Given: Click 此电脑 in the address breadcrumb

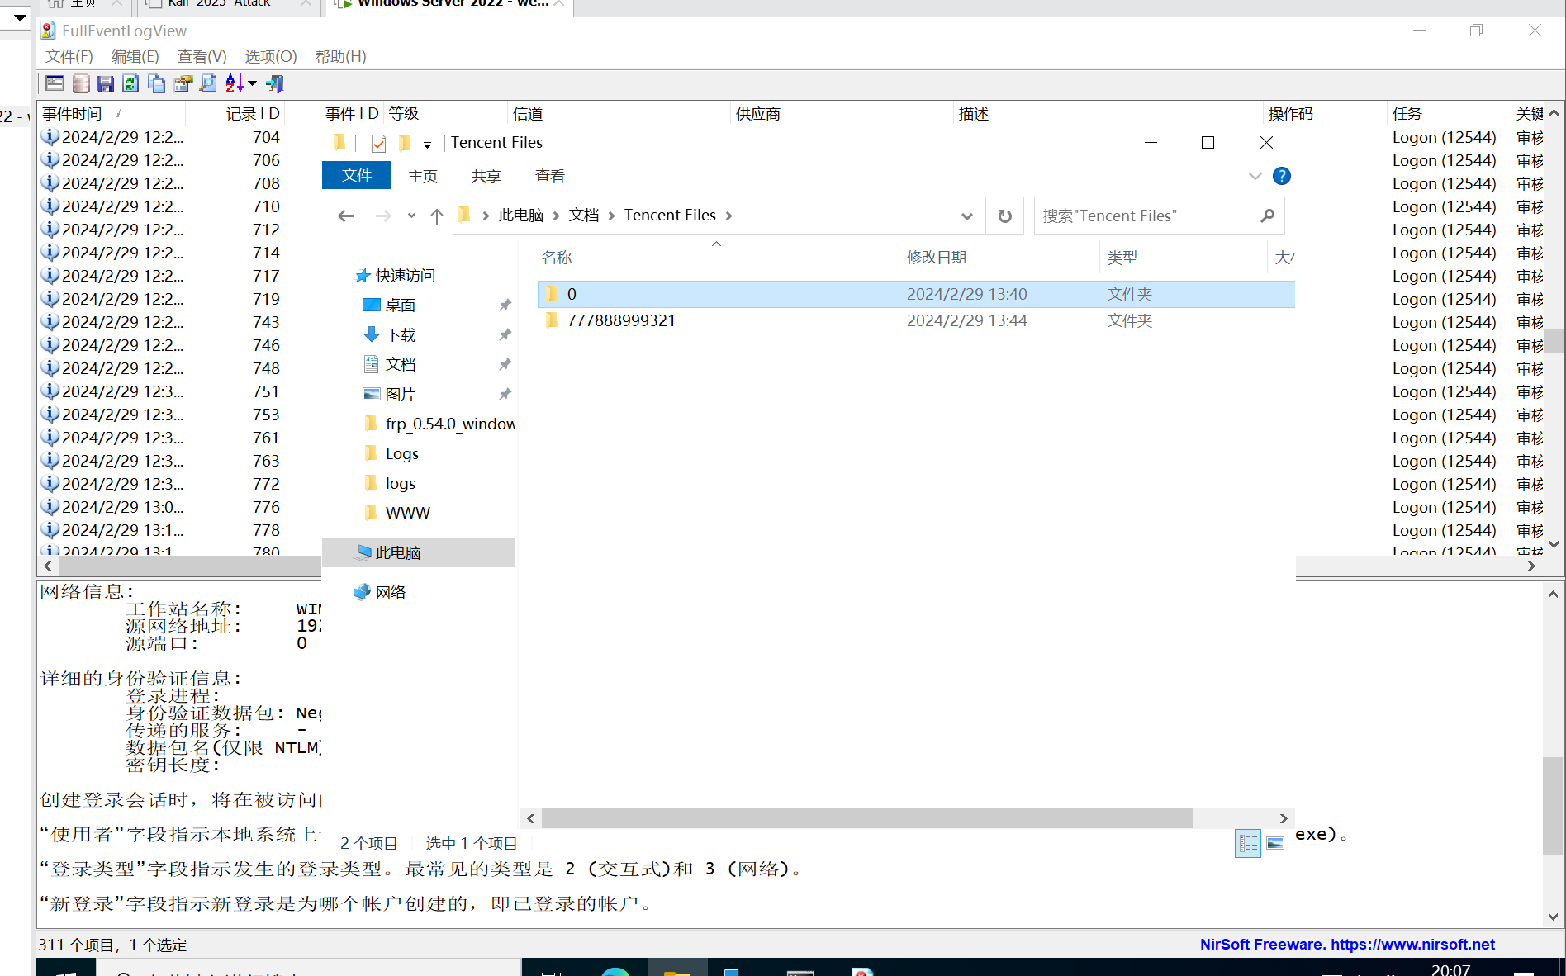Looking at the screenshot, I should pos(521,216).
